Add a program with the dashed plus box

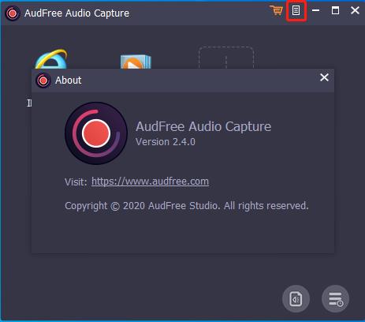pyautogui.click(x=226, y=58)
